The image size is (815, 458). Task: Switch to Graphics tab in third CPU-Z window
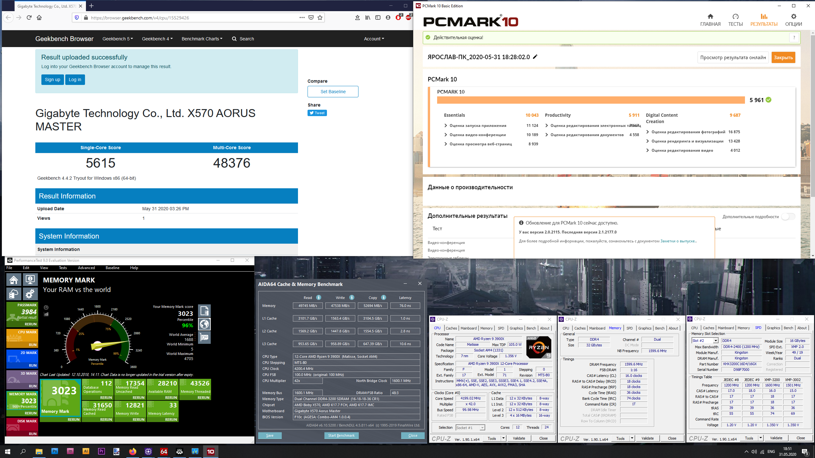[x=773, y=328]
